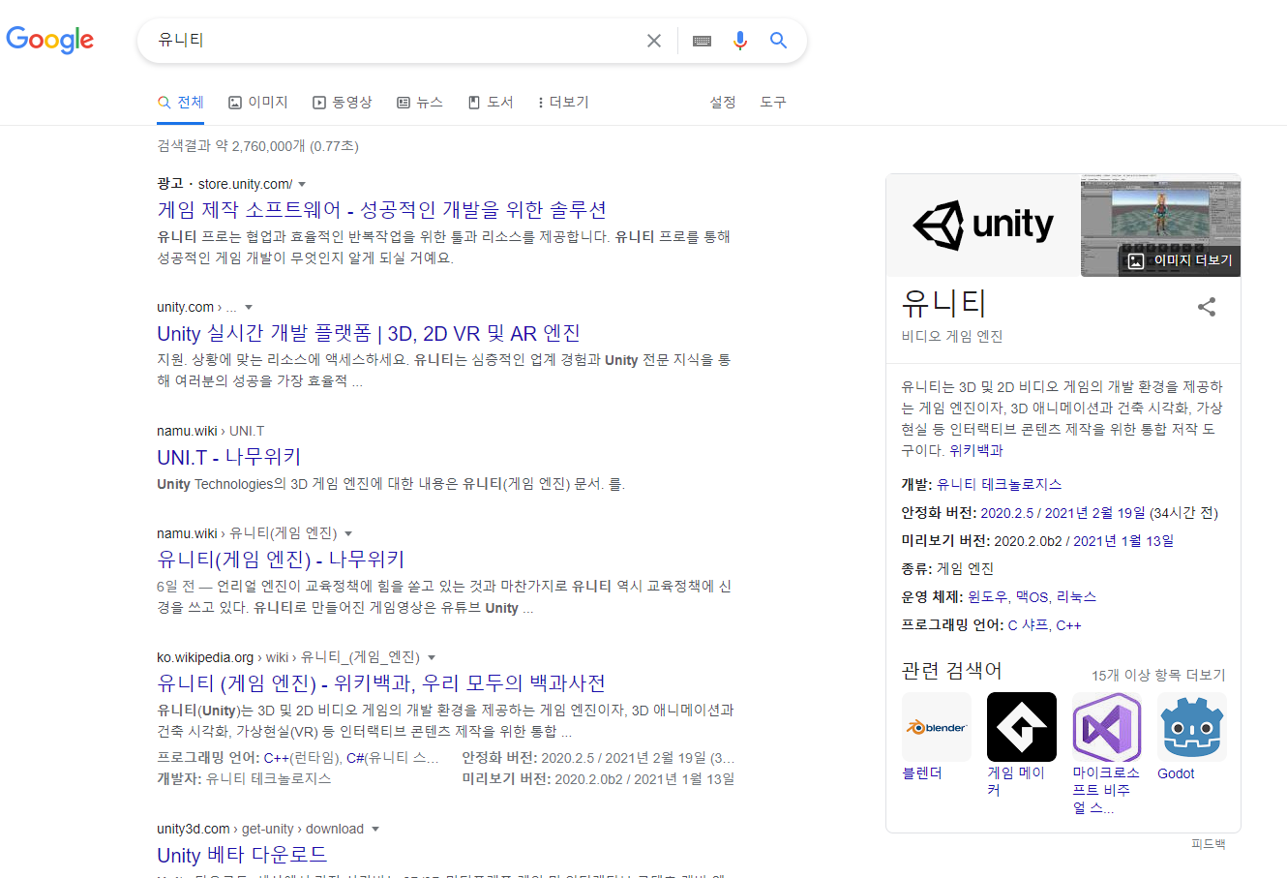Start voice search with the microphone icon
The image size is (1287, 878).
[x=740, y=41]
